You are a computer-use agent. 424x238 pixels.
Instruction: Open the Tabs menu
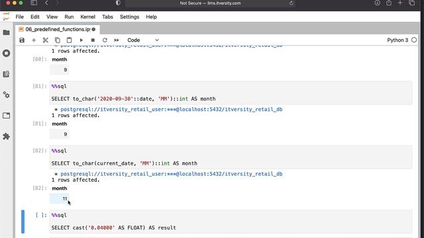click(107, 17)
